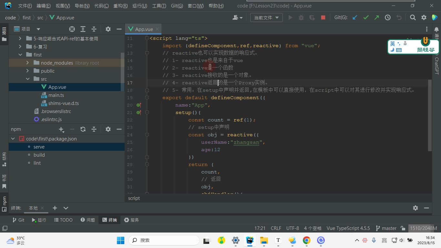Click the Git update project arrow icon
441x248 pixels.
355,18
